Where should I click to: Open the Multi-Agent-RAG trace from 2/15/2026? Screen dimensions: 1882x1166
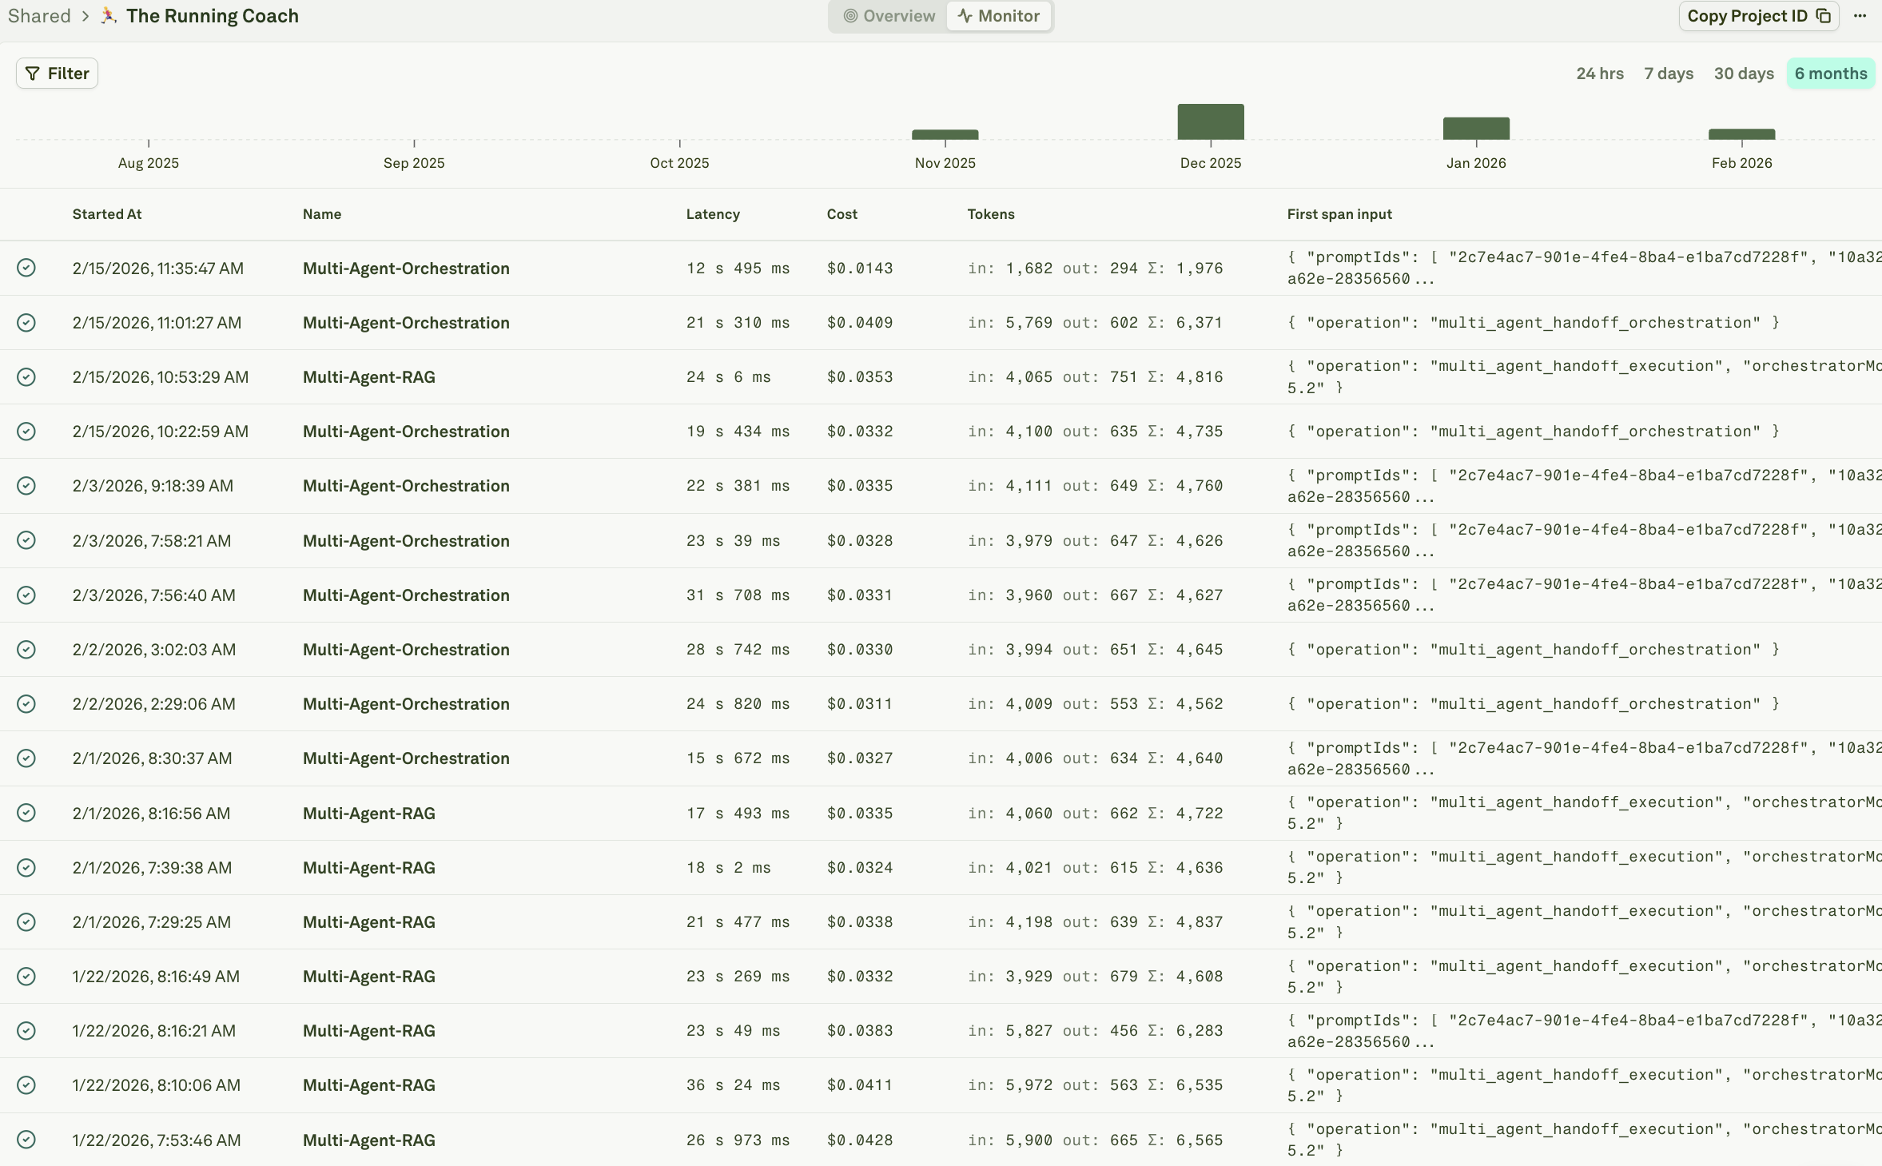pyautogui.click(x=368, y=376)
